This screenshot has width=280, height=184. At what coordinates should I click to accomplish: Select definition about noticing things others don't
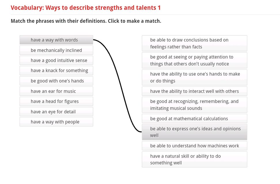(x=194, y=61)
